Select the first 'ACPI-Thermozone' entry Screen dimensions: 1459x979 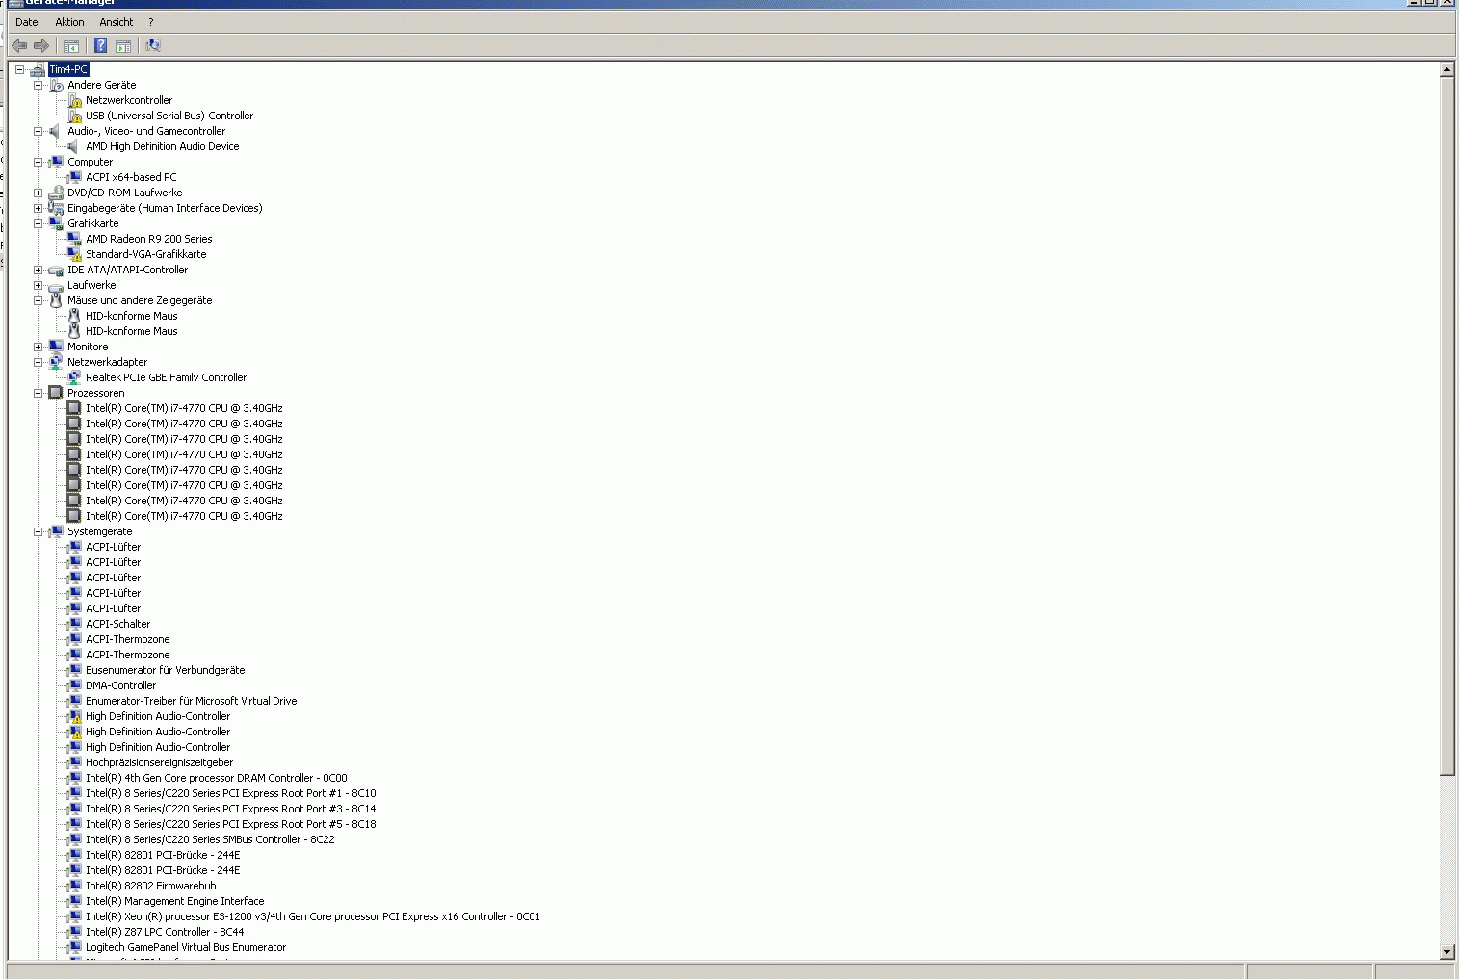click(128, 639)
